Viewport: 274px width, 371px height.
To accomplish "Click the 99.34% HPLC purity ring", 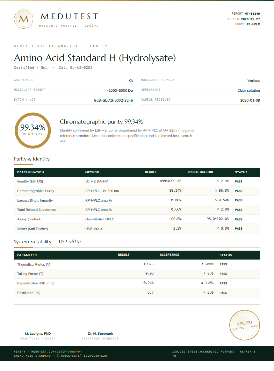I will 33,131.
